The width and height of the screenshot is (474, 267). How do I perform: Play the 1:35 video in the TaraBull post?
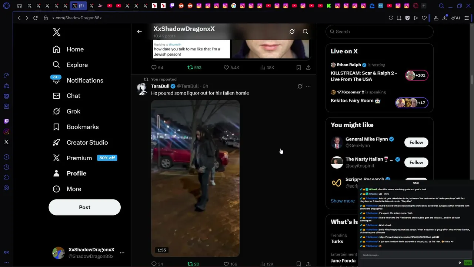tap(195, 178)
